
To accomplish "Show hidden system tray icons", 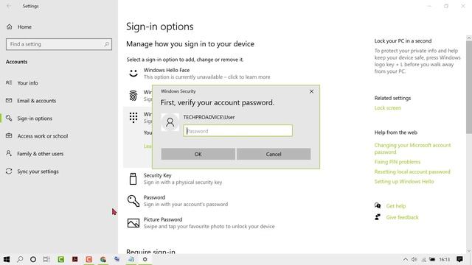I will (406, 259).
